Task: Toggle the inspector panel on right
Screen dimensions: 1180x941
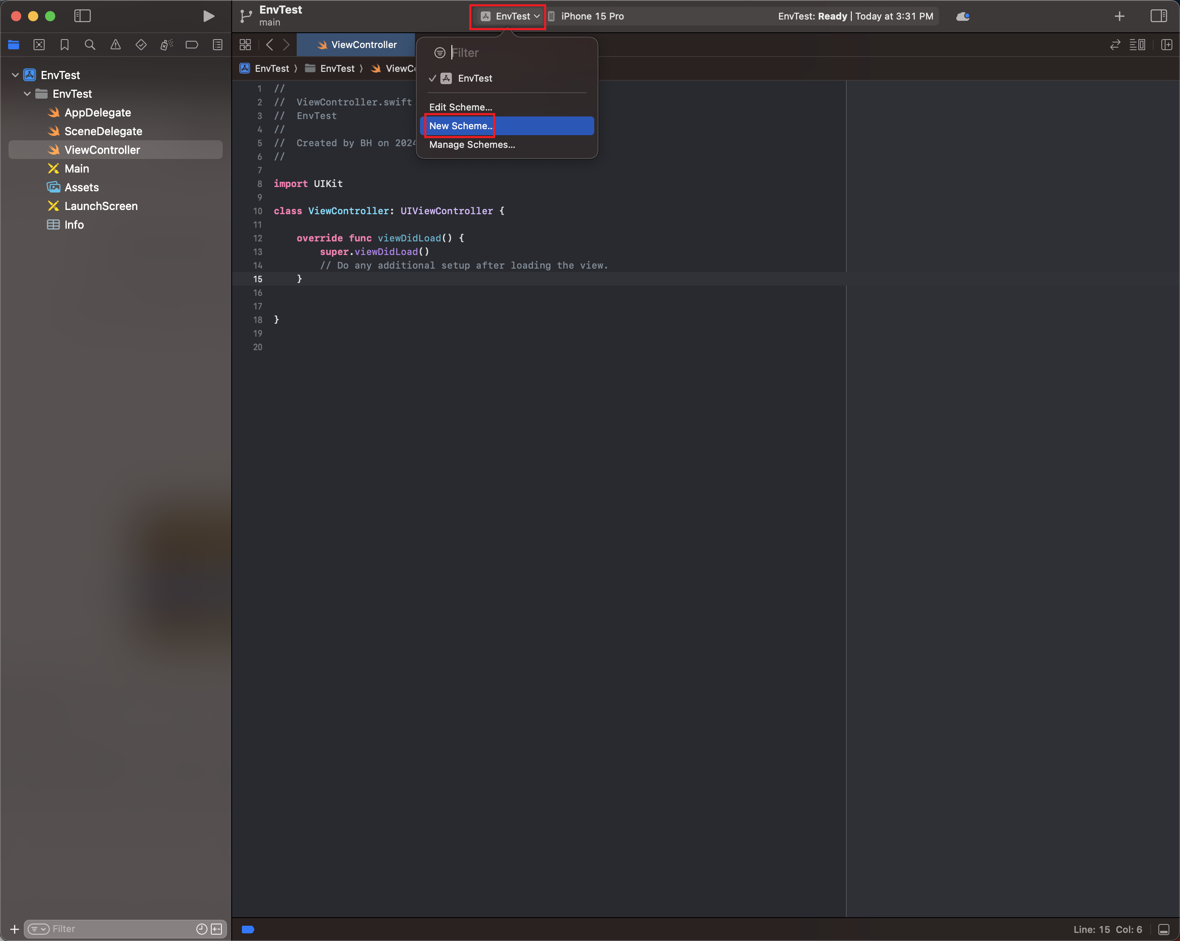Action: coord(1158,17)
